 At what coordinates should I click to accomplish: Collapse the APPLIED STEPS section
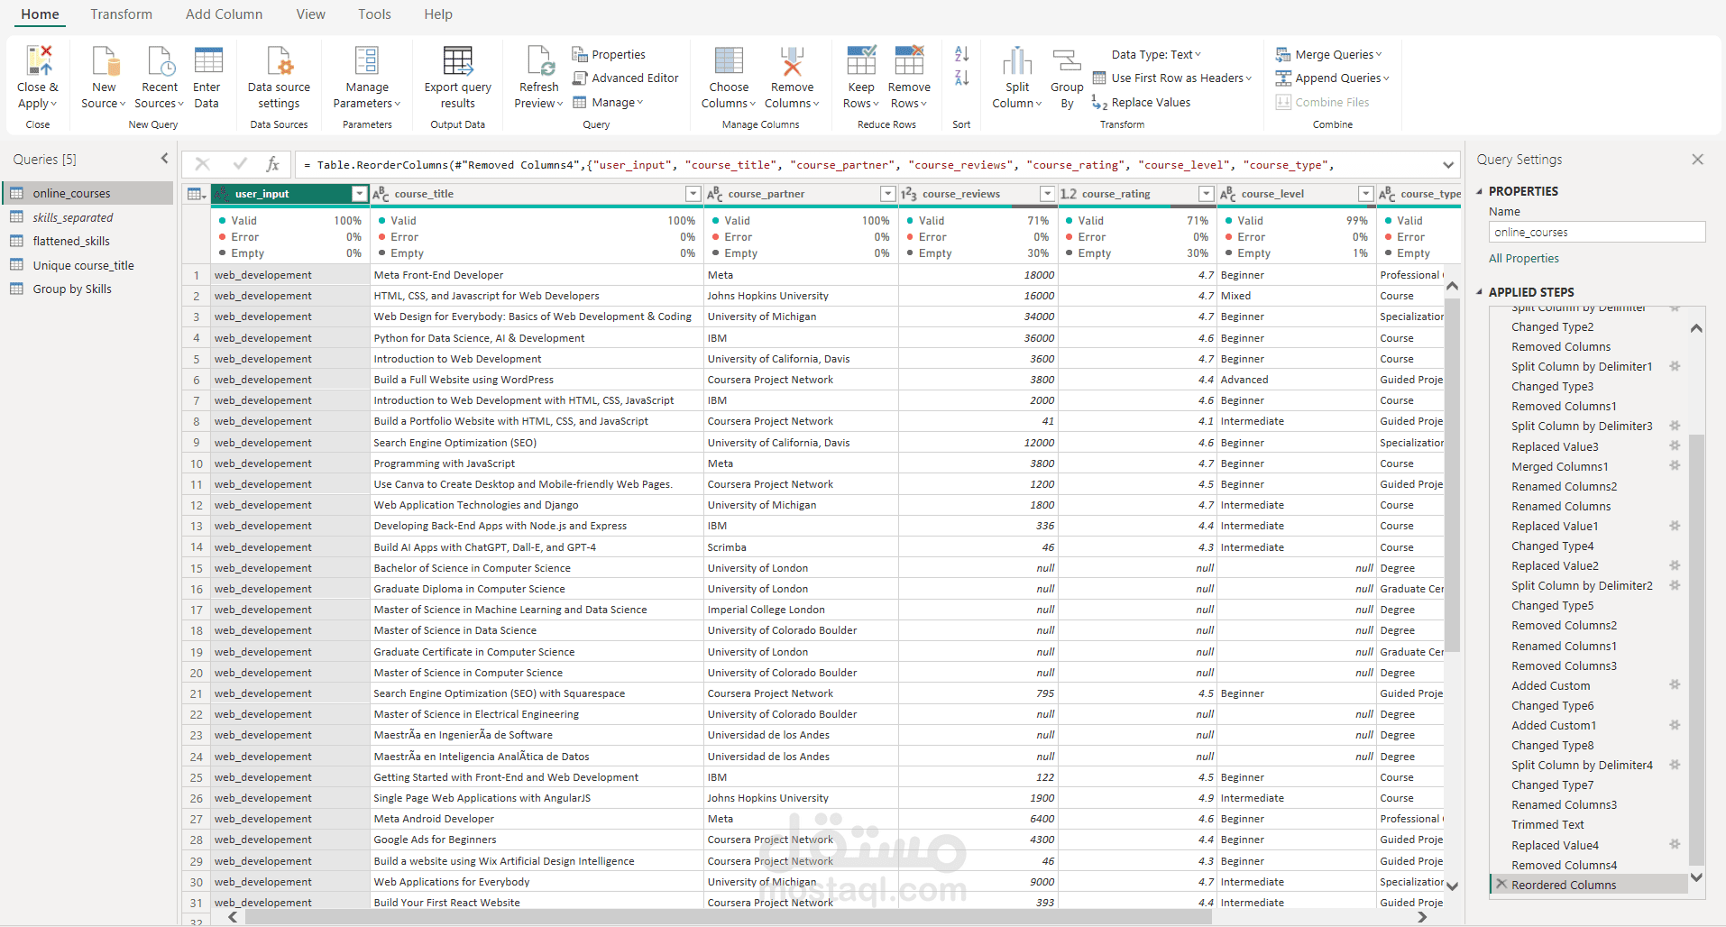point(1480,292)
